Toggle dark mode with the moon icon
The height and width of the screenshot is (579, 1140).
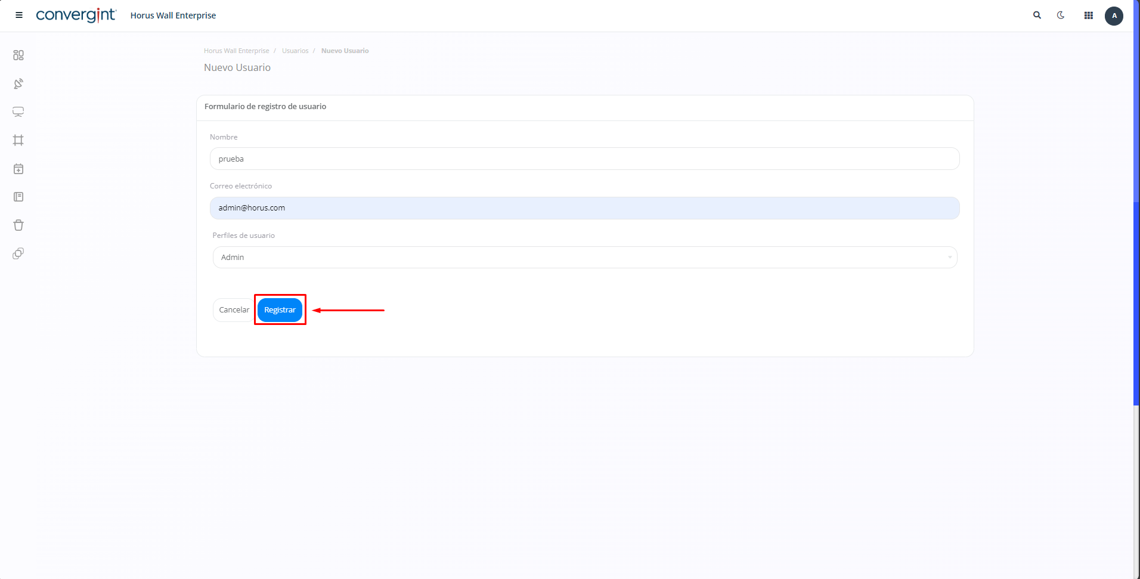(x=1061, y=15)
